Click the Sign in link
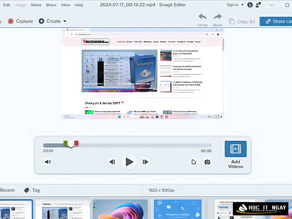The height and width of the screenshot is (219, 292). [x=233, y=5]
